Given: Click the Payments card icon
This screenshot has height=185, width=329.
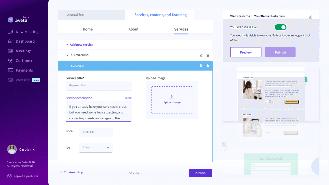Looking at the screenshot, I should coord(10,70).
